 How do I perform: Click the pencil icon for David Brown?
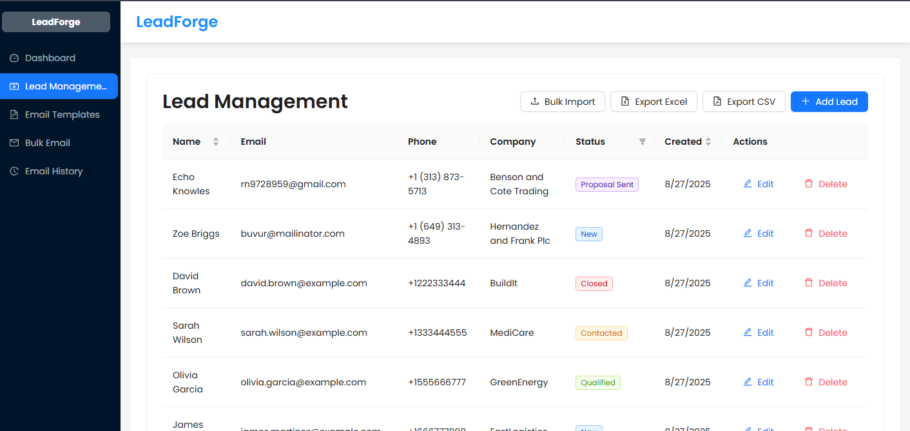tap(748, 283)
